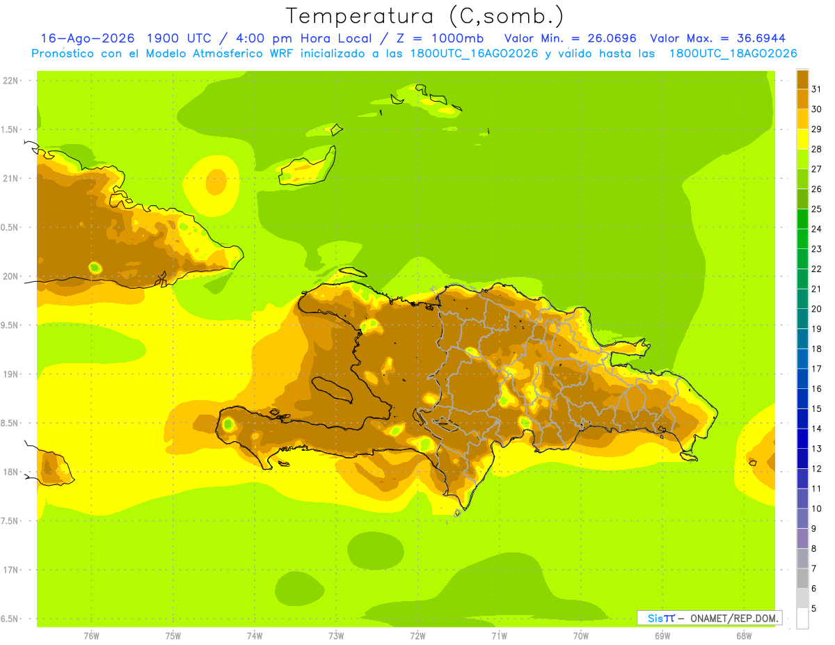Pick the teal swatch between 19 and 20

point(802,319)
